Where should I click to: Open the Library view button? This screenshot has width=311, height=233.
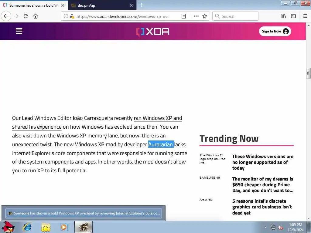[x=284, y=16]
